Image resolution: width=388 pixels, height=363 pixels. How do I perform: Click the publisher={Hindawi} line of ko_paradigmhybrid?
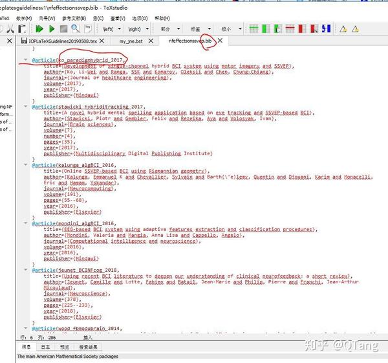(71, 95)
